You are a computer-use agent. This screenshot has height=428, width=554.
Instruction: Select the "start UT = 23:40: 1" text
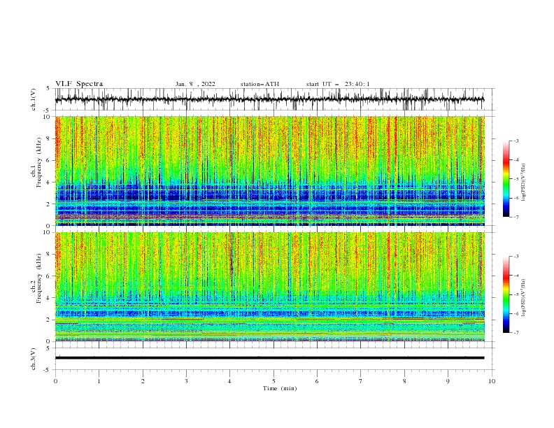click(x=338, y=84)
